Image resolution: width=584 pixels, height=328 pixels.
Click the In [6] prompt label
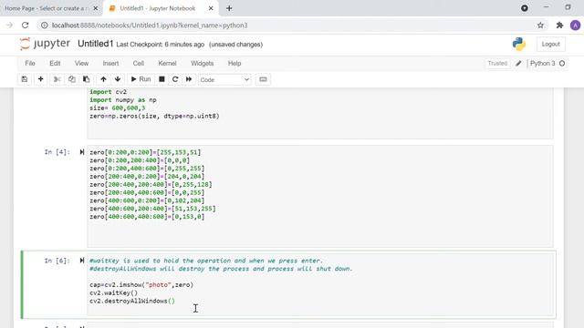point(57,261)
